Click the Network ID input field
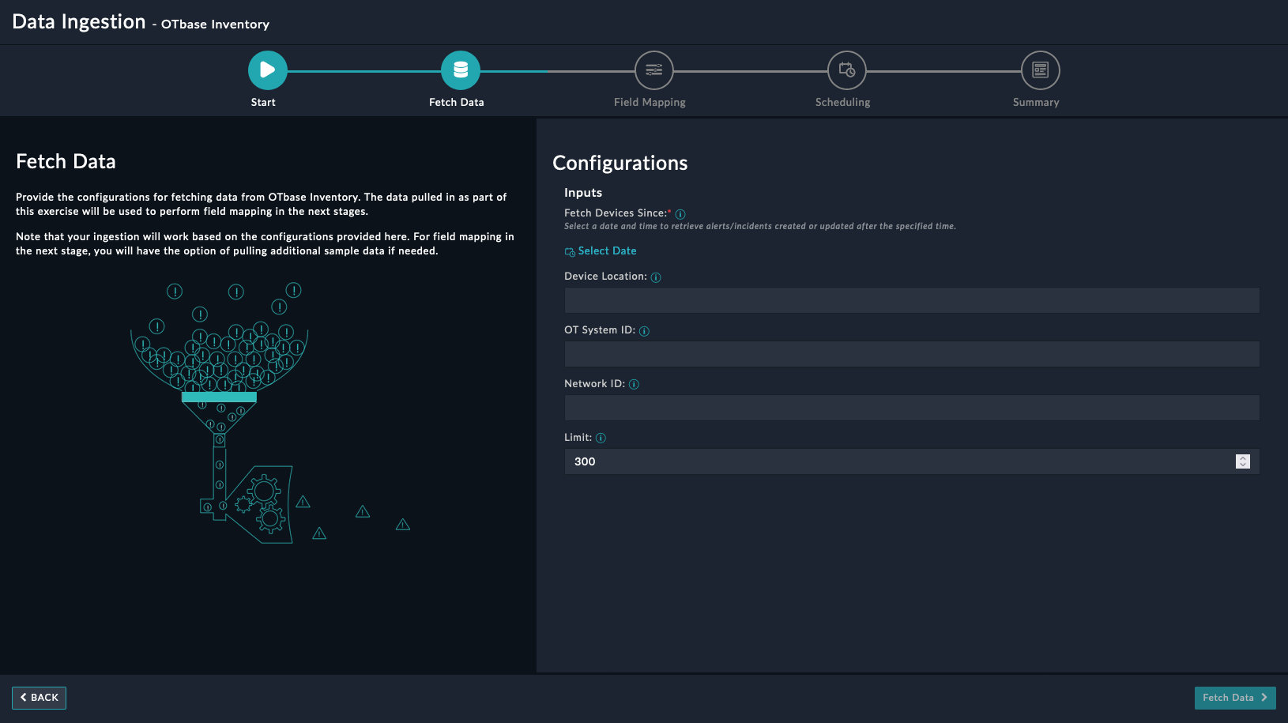Screen dimensions: 1288x723 911,408
